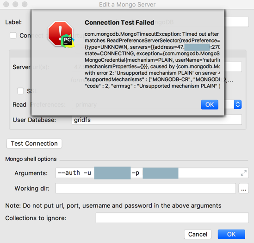This screenshot has width=254, height=243.
Task: Click the Mongo shell options section label
Action: [x=31, y=159]
